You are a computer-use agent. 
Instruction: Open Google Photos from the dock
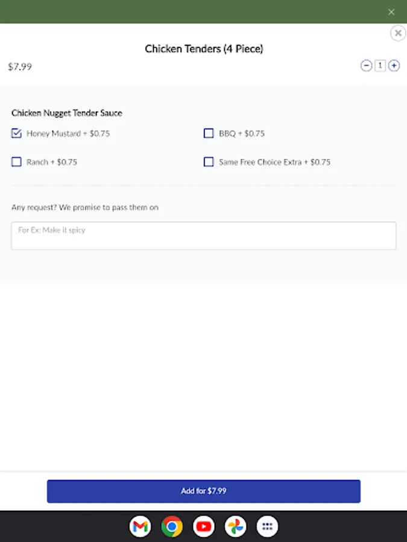pos(235,526)
